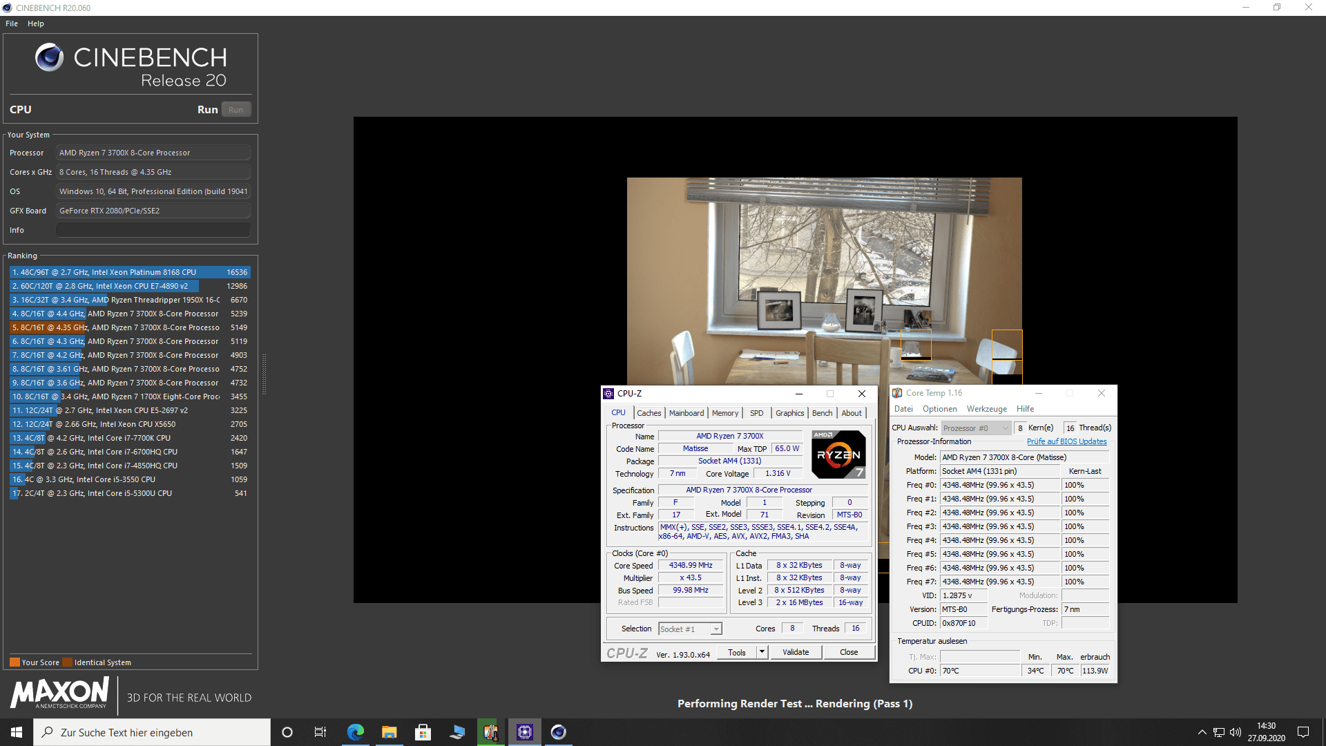Image resolution: width=1326 pixels, height=746 pixels.
Task: Open File Explorer from the taskbar
Action: pyautogui.click(x=389, y=732)
